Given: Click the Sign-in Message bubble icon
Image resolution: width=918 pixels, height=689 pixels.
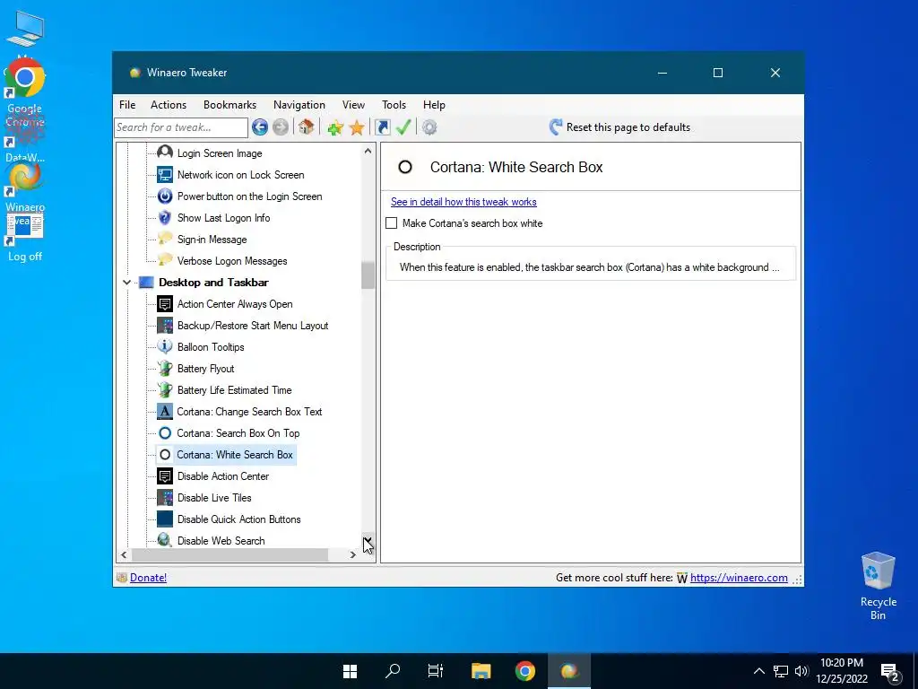Looking at the screenshot, I should [165, 239].
